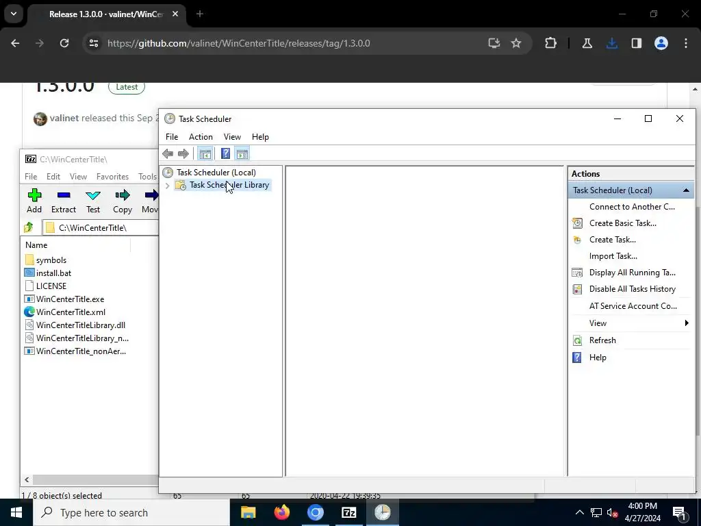This screenshot has height=526, width=701.
Task: Click green Refresh icon in Actions pane
Action: (577, 340)
